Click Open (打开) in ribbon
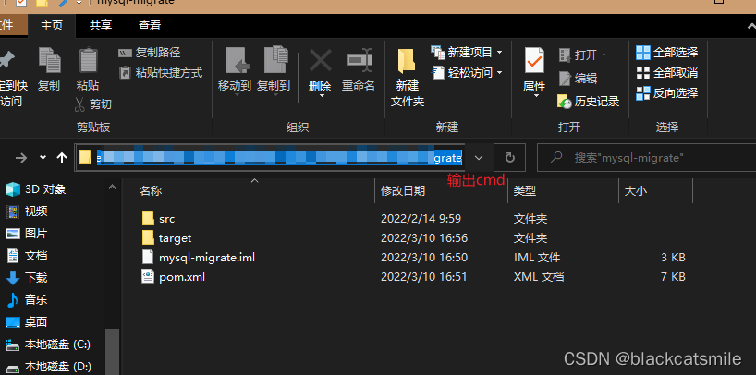The height and width of the screenshot is (375, 756). point(583,54)
